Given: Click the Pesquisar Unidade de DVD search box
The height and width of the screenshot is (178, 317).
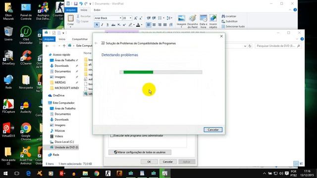Looking at the screenshot, I should 278,46.
